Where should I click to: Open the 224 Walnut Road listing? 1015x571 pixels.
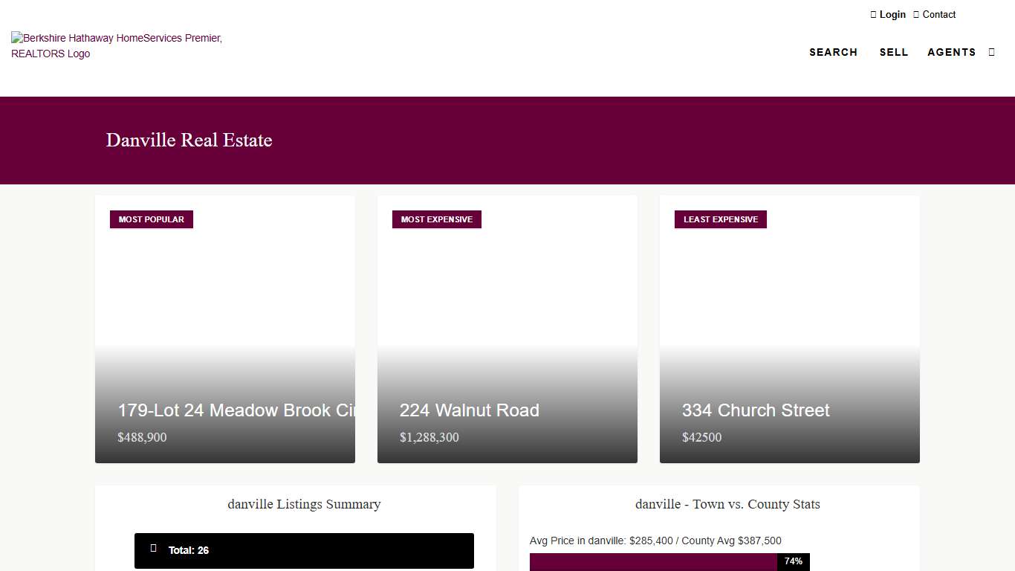(470, 410)
